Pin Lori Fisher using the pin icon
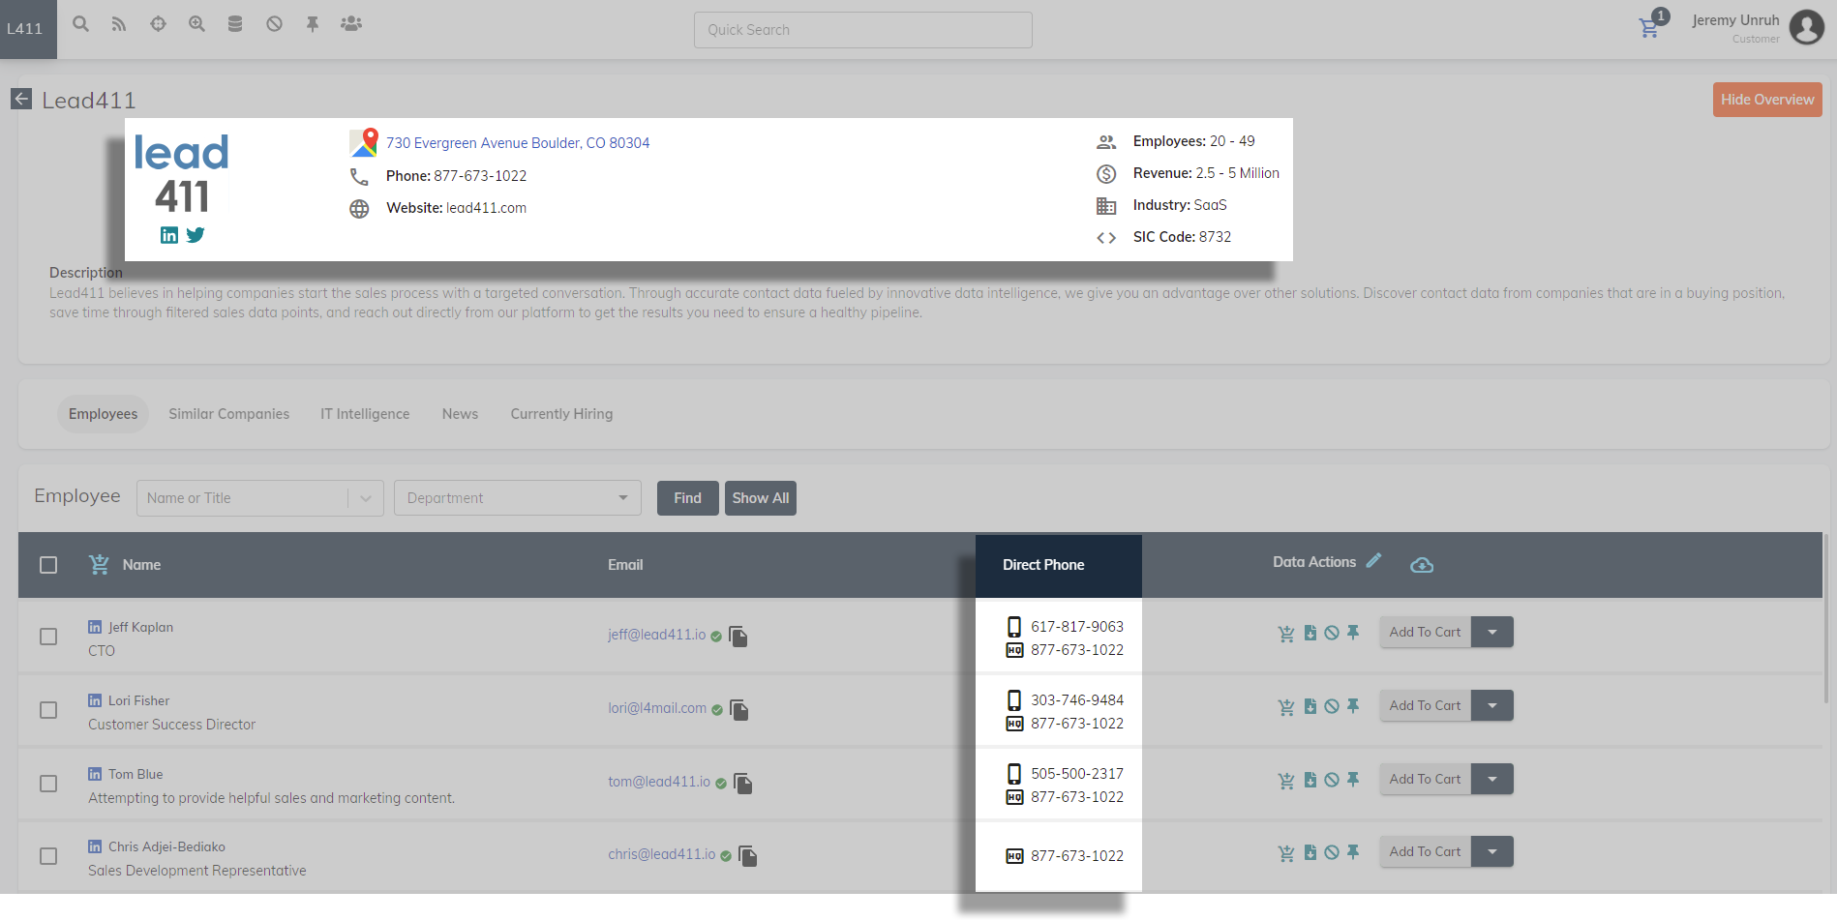 tap(1353, 706)
